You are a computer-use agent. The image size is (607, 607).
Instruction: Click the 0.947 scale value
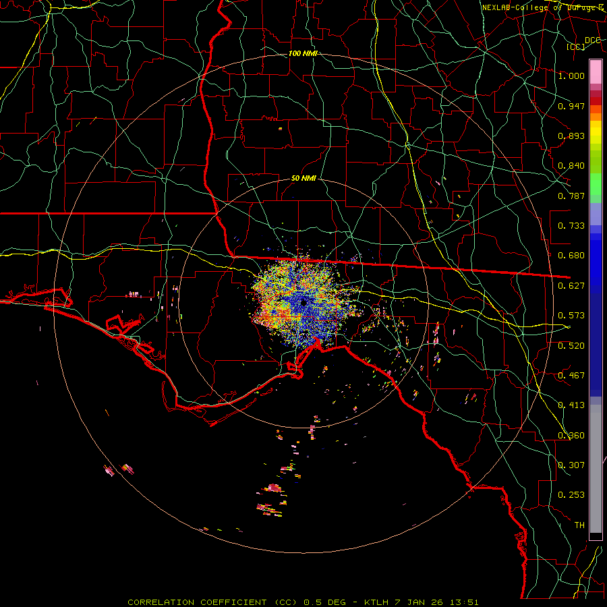pyautogui.click(x=571, y=106)
